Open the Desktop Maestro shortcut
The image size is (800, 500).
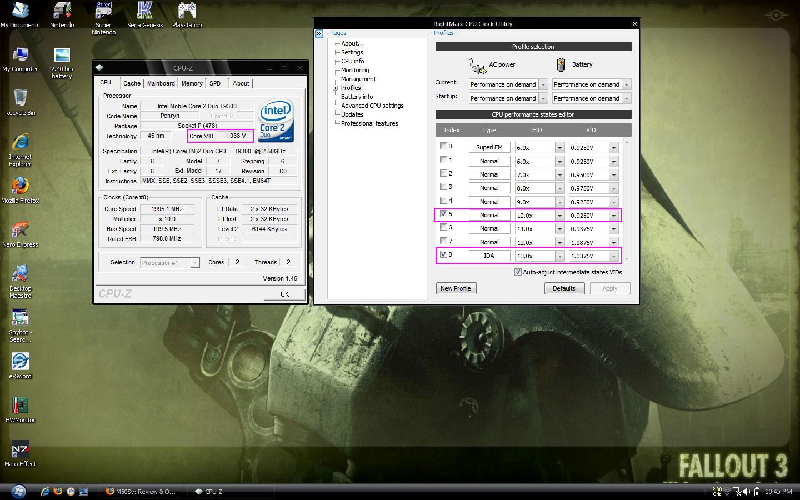[20, 282]
